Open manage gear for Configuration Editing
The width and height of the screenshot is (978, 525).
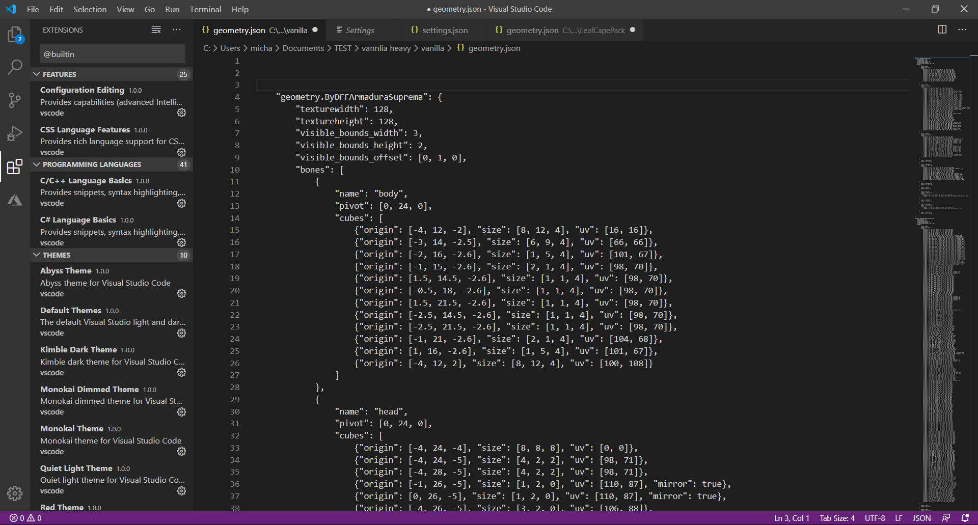pos(181,113)
